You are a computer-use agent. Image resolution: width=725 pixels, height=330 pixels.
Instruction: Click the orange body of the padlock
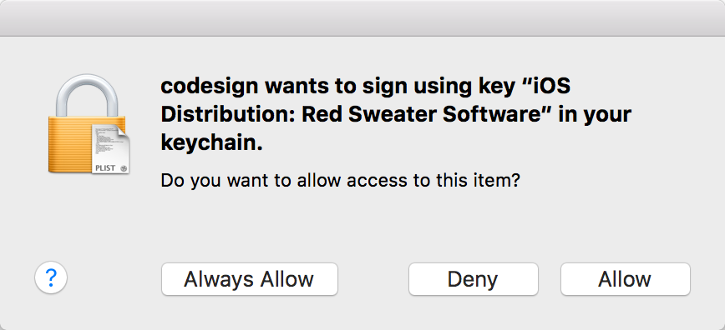69,143
